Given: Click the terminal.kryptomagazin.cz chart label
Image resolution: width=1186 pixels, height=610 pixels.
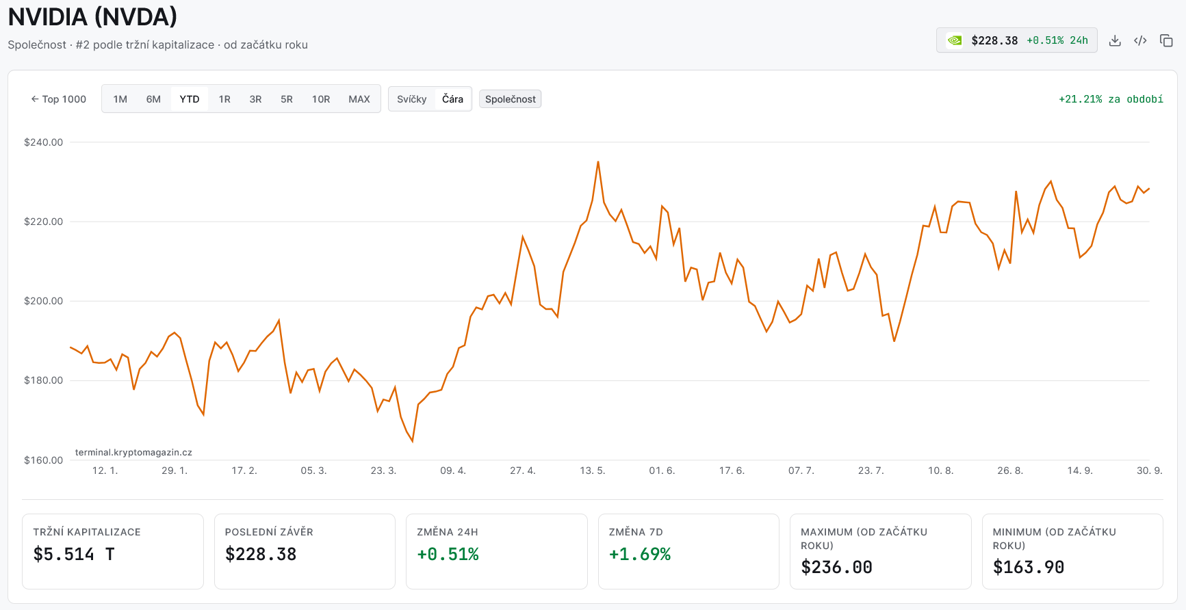Looking at the screenshot, I should 133,452.
